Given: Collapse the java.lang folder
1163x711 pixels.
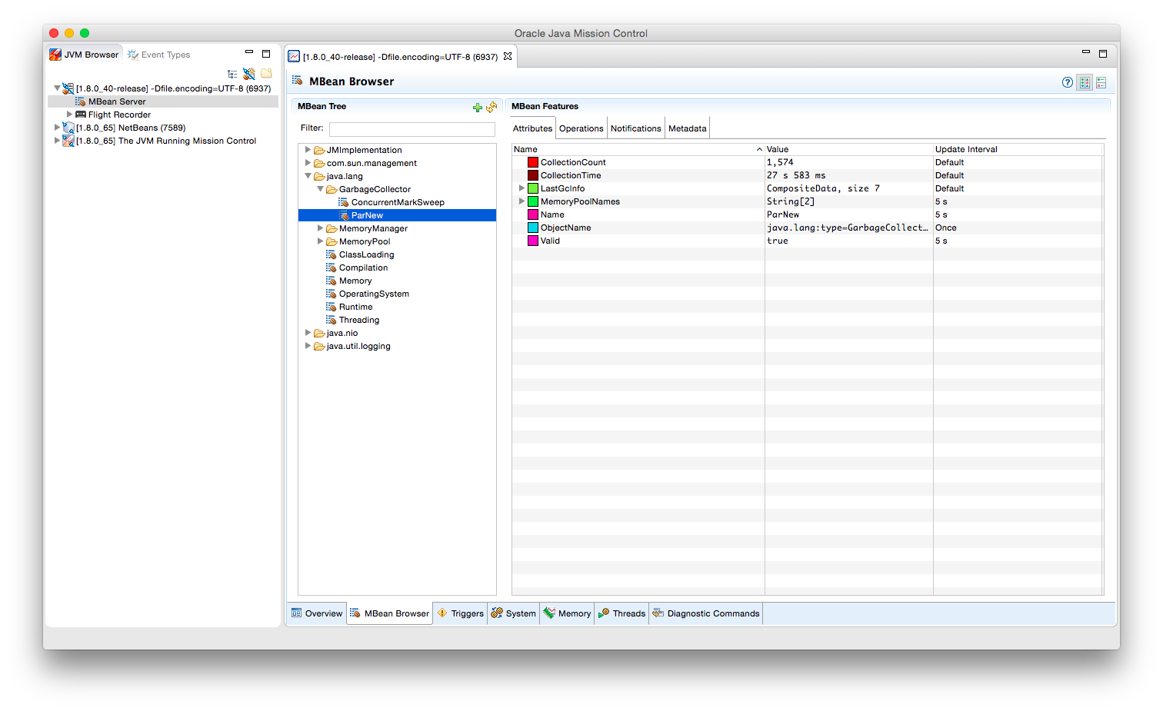Looking at the screenshot, I should pos(308,176).
